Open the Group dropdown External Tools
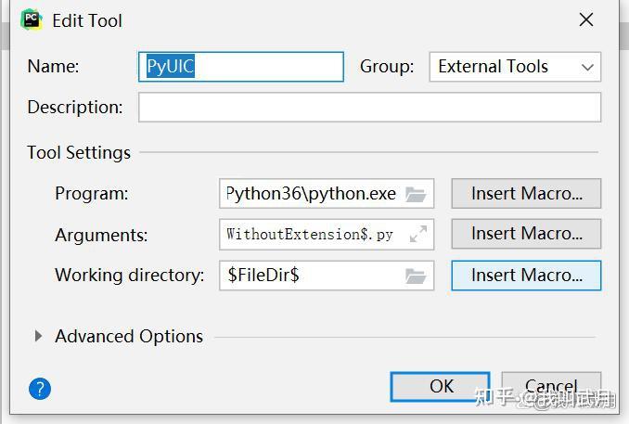The height and width of the screenshot is (424, 629). (x=515, y=67)
